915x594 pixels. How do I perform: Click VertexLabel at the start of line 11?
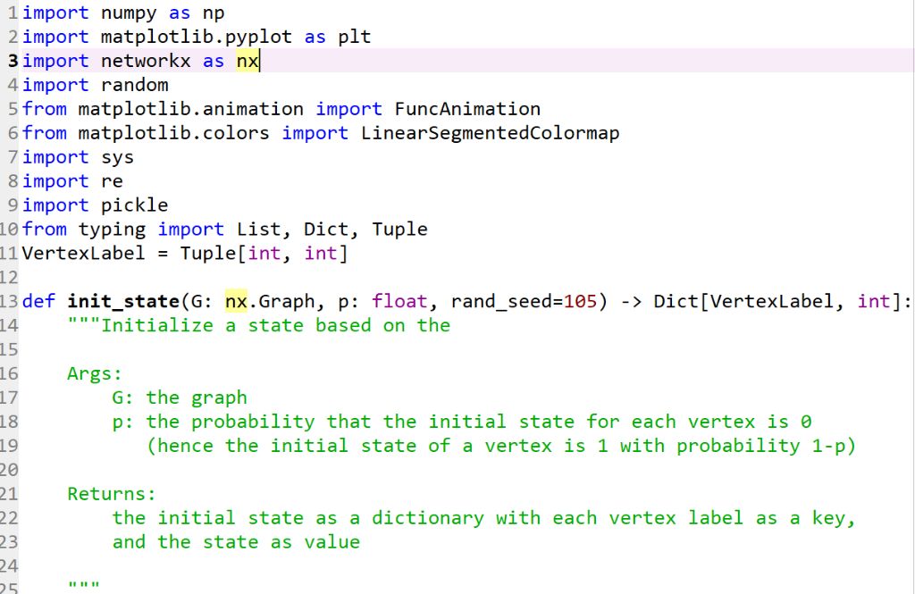point(83,254)
